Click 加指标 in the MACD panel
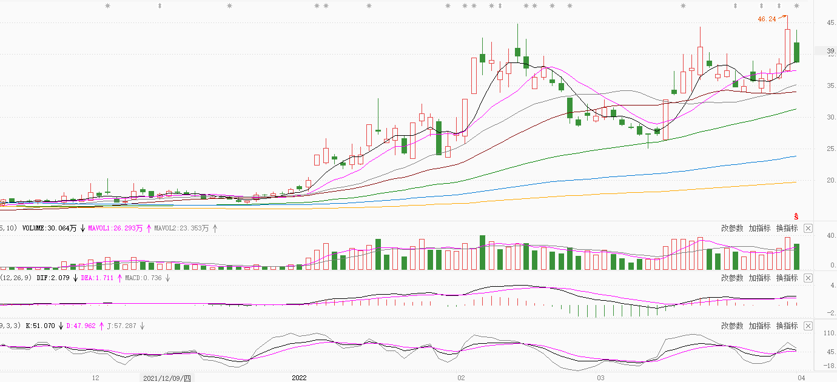This screenshot has width=837, height=382. click(x=759, y=278)
